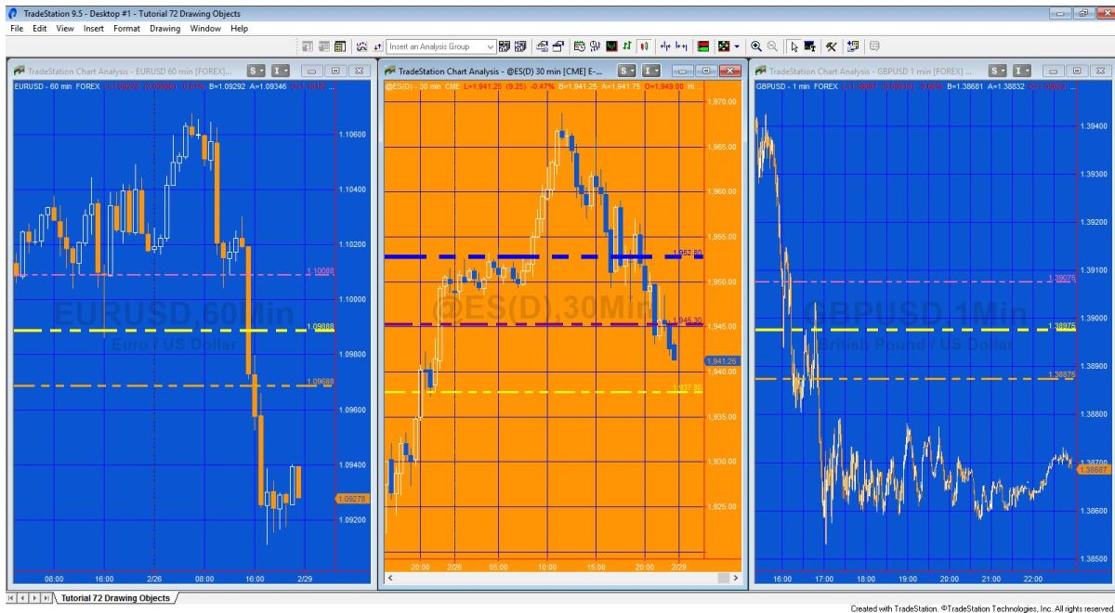Click the symbol format icon beside calendar icon

tap(595, 46)
